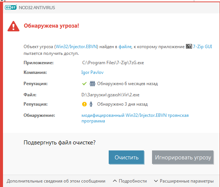Open the Igor Pavlov company link
The height and width of the screenshot is (187, 220).
[92, 72]
